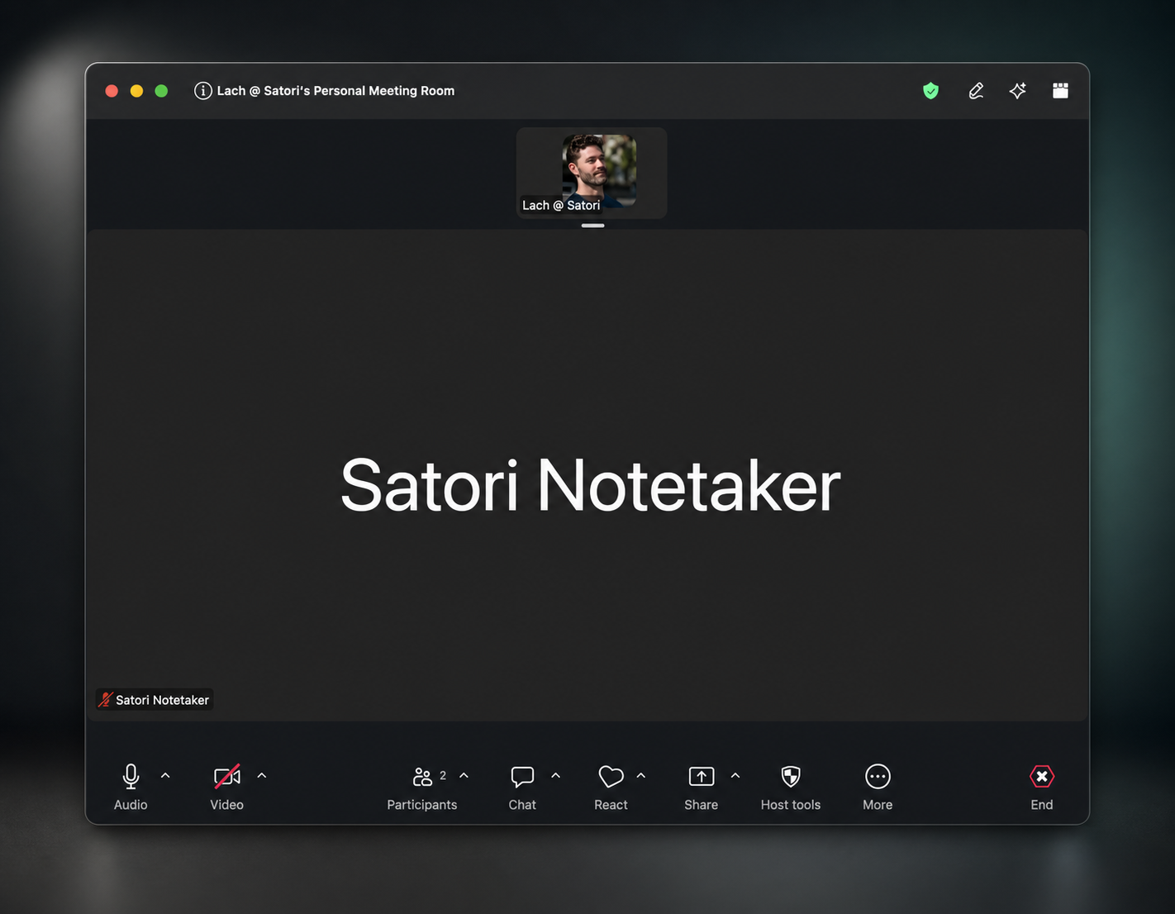
Task: Open video options chevron next to Video
Action: click(262, 775)
